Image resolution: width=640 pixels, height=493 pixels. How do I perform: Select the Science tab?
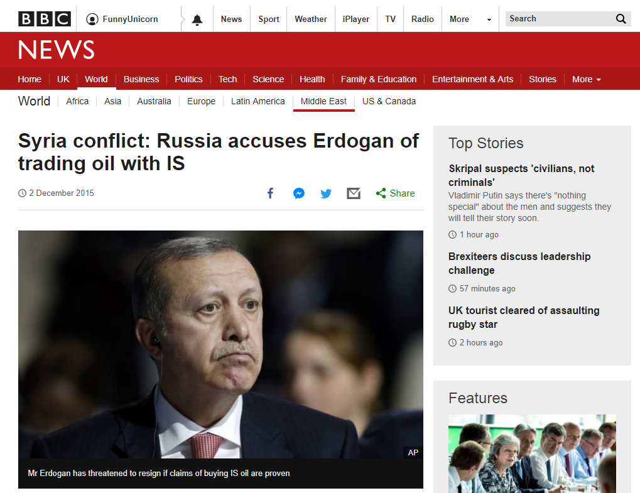268,79
